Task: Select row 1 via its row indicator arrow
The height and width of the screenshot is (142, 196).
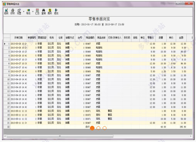Action: coord(5,44)
